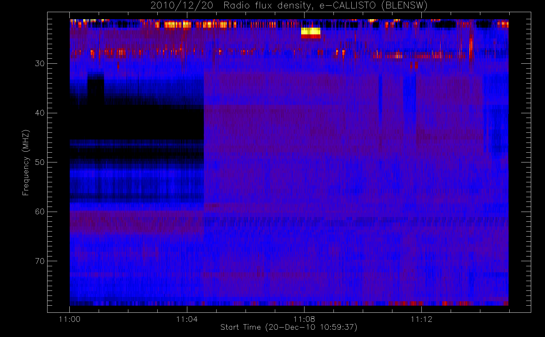545x337 pixels.
Task: Click the plot title "Radio flux density, e-CALLISTO (BLENSW)"
Action: [x=325, y=6]
